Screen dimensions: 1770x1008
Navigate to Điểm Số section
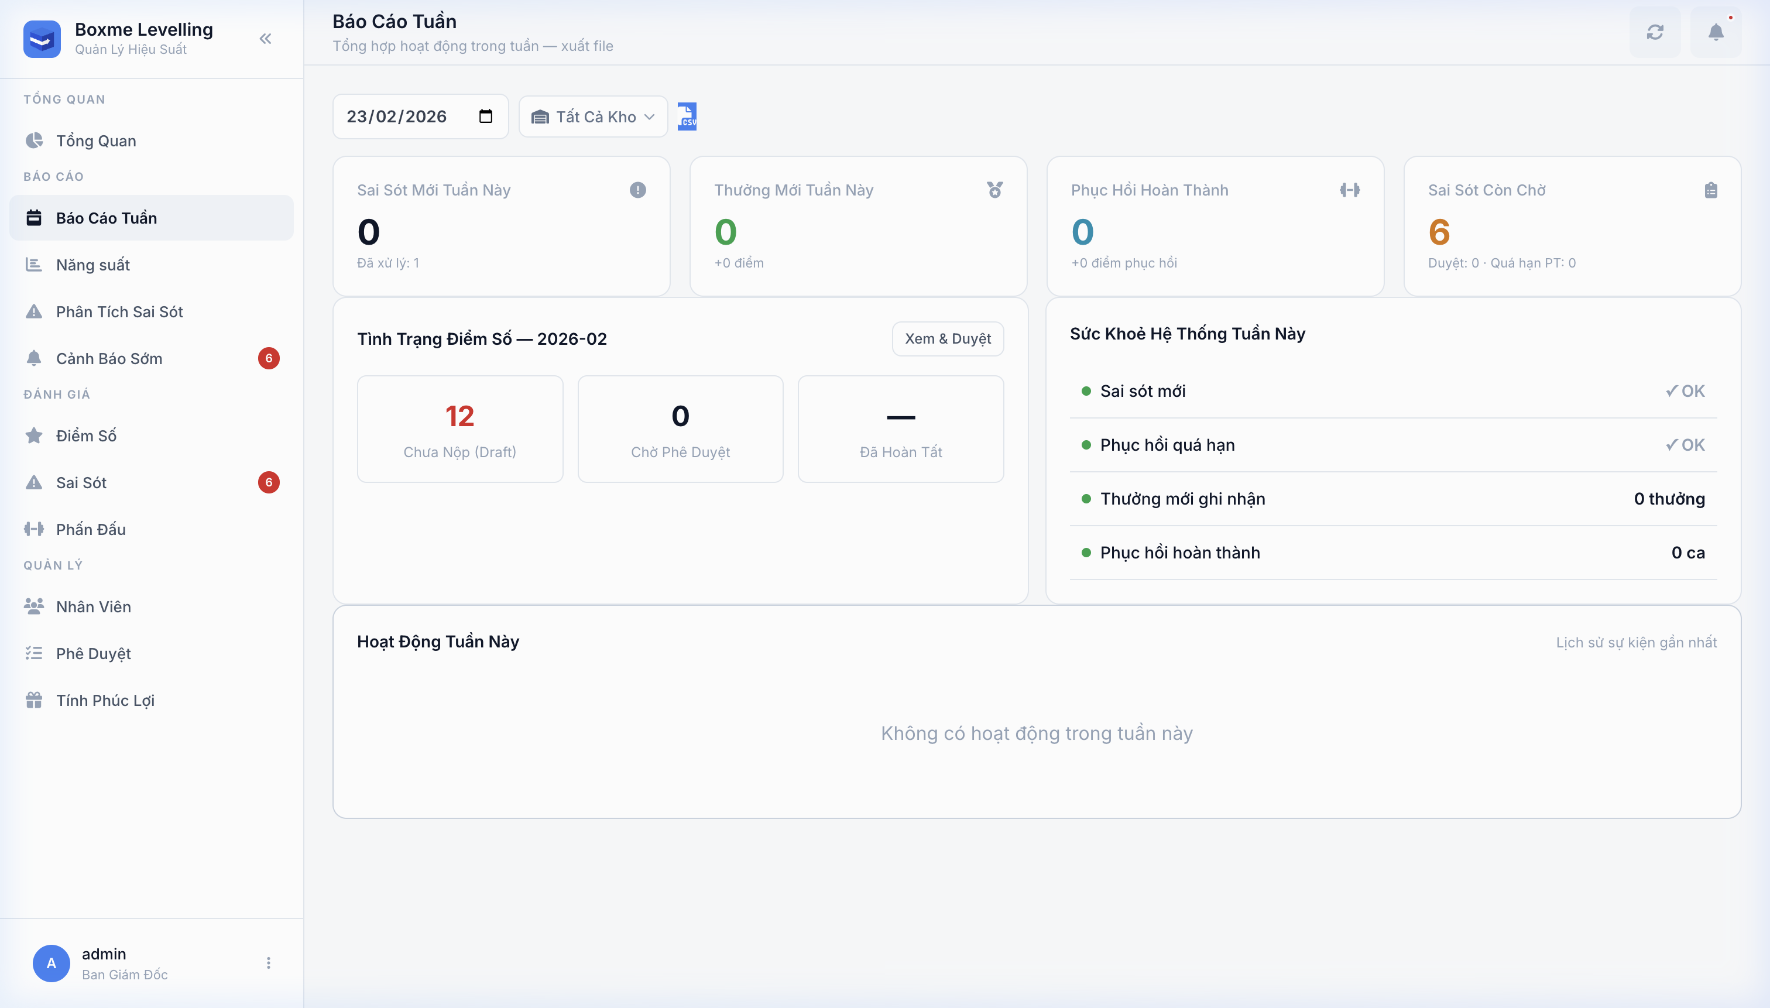tap(86, 436)
